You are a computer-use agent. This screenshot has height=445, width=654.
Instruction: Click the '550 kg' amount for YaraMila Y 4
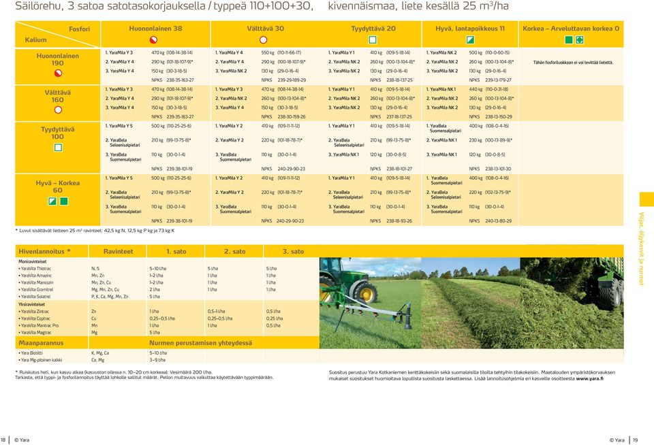tap(267, 53)
